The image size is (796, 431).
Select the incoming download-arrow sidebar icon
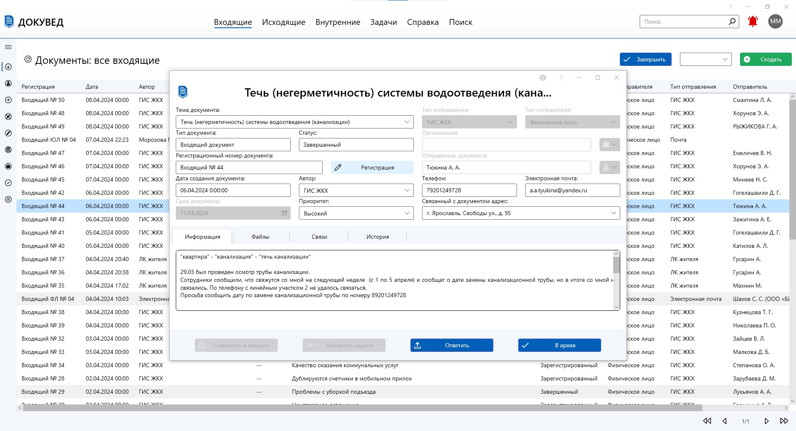click(8, 67)
